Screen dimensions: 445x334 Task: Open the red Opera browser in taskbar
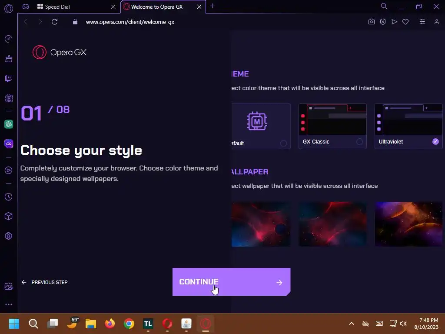167,324
